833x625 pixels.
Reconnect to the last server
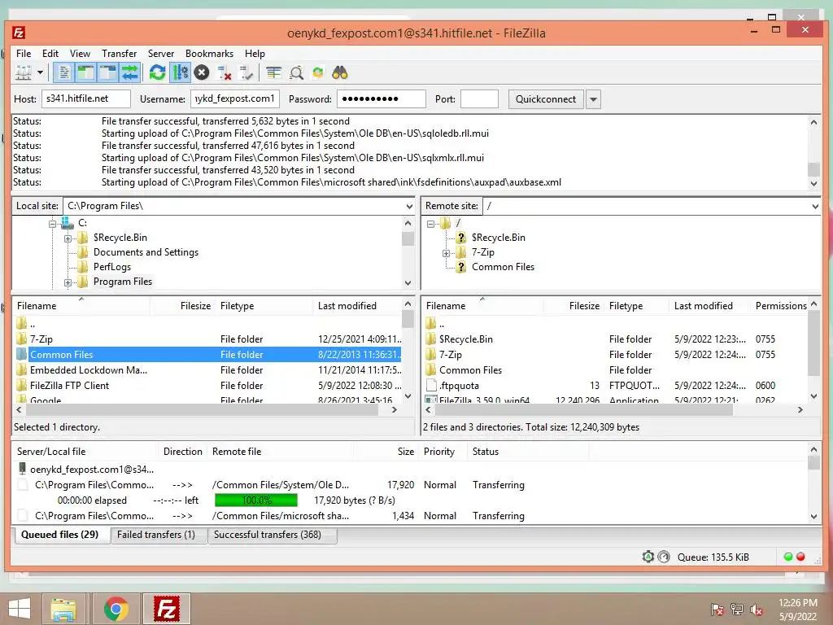(246, 72)
